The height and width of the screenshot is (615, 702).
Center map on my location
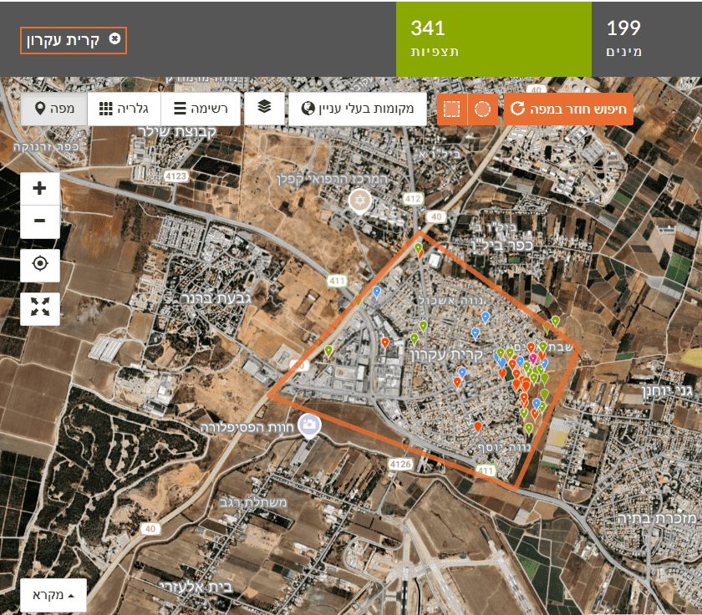click(x=39, y=265)
